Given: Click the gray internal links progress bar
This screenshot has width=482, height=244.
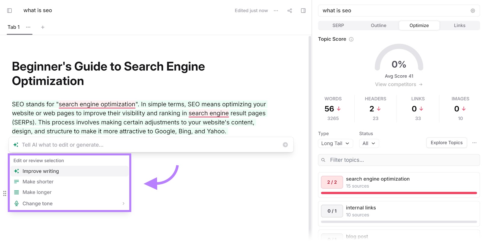Looking at the screenshot, I should pyautogui.click(x=399, y=222).
